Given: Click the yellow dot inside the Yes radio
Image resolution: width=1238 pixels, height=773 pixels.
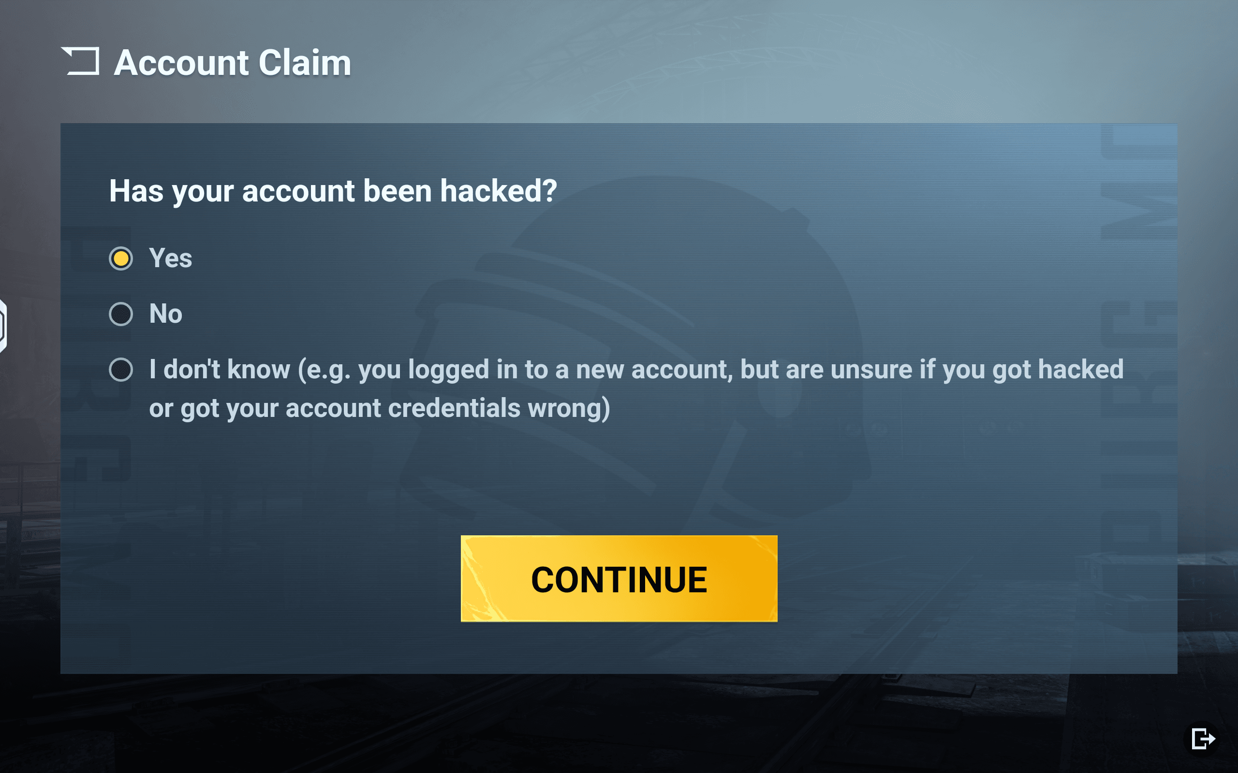Looking at the screenshot, I should click(x=121, y=258).
